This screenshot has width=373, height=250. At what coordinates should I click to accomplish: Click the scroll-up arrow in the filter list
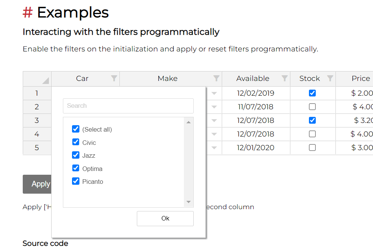point(188,122)
